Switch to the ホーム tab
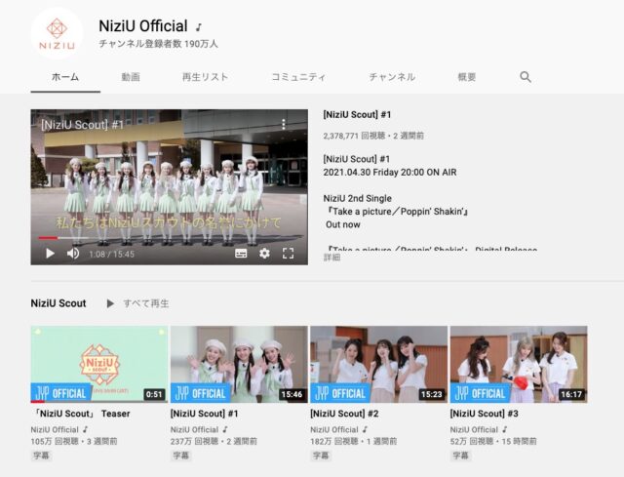 (65, 77)
